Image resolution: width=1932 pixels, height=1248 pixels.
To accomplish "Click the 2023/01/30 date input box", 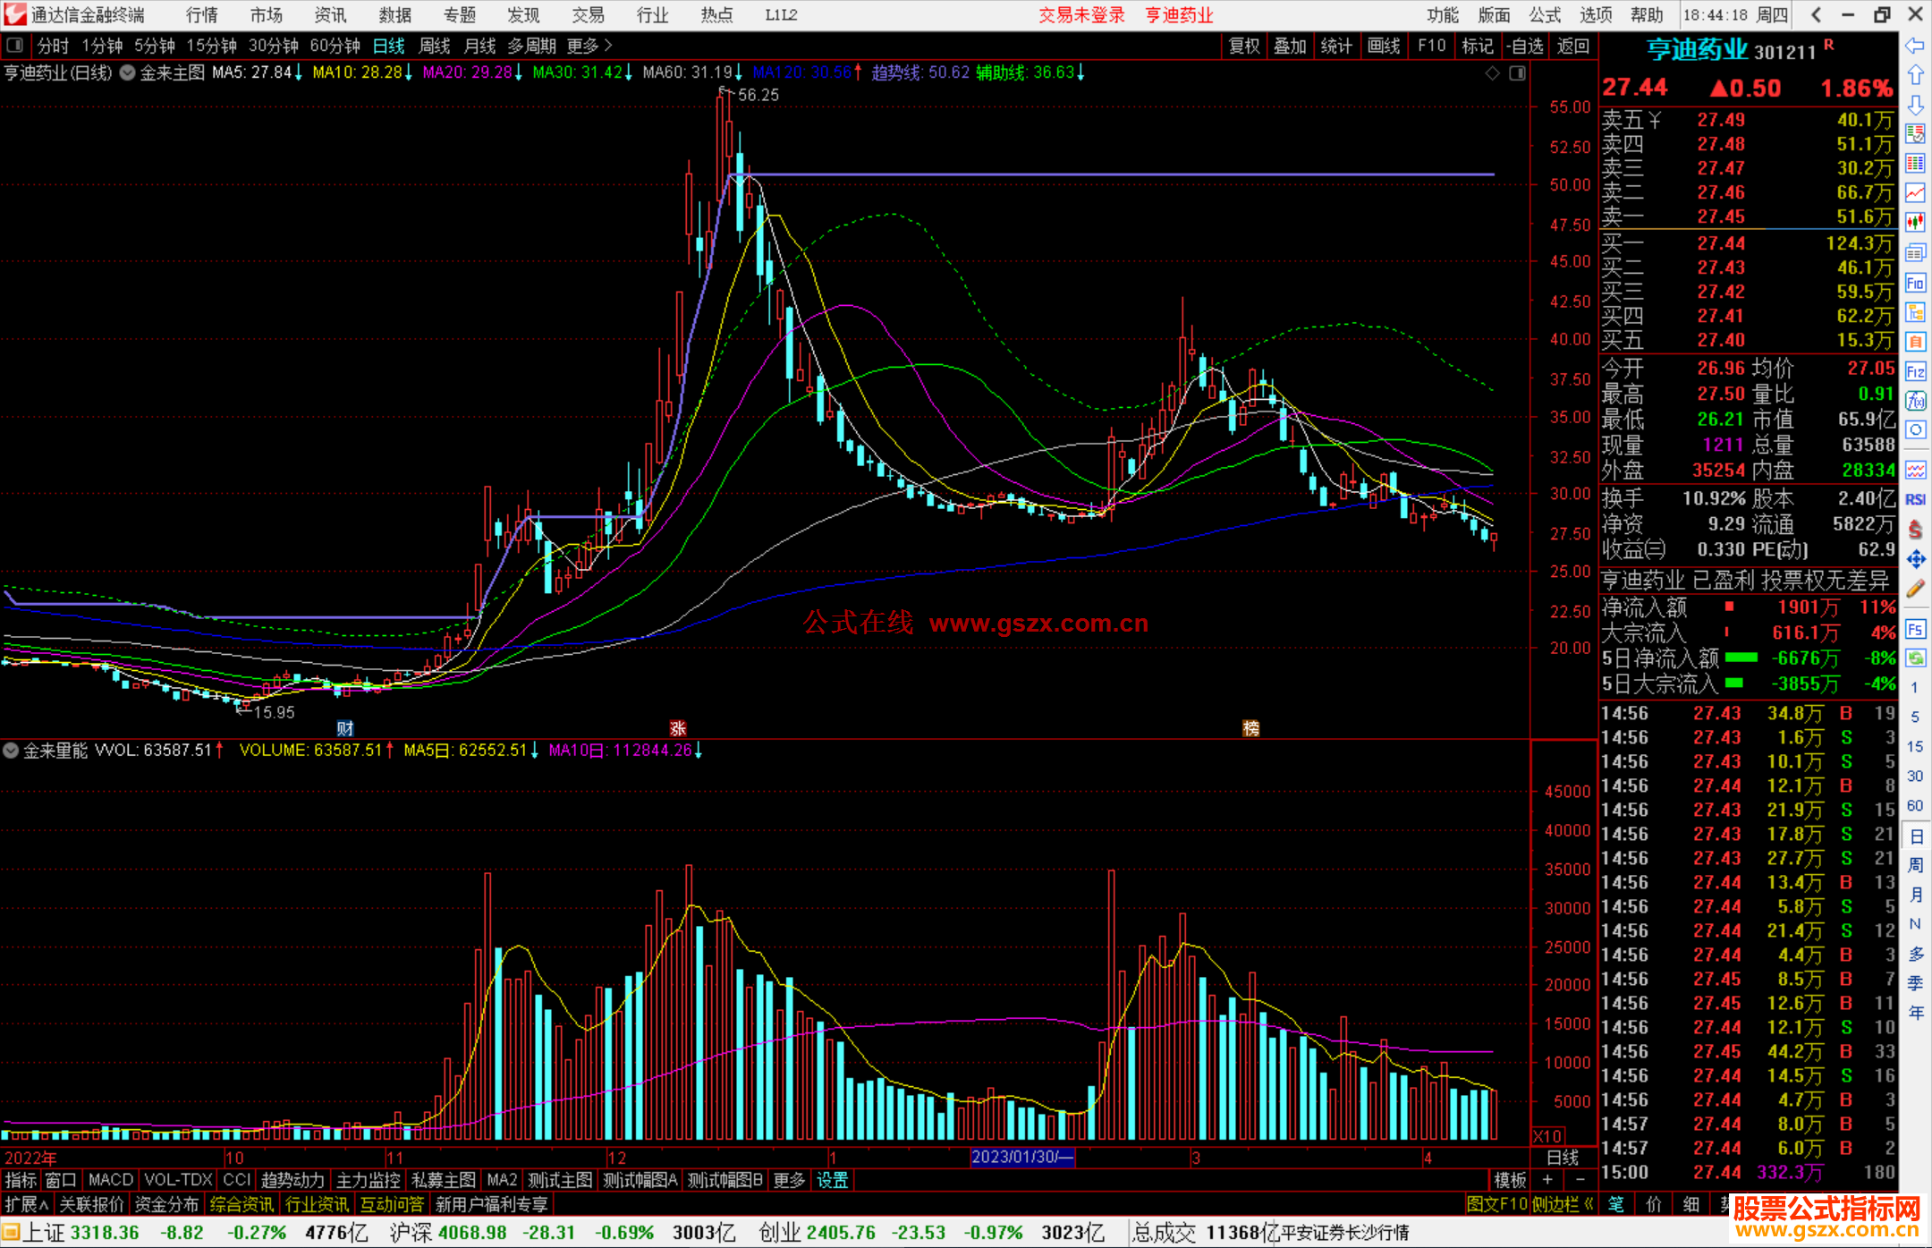I will point(1022,1158).
